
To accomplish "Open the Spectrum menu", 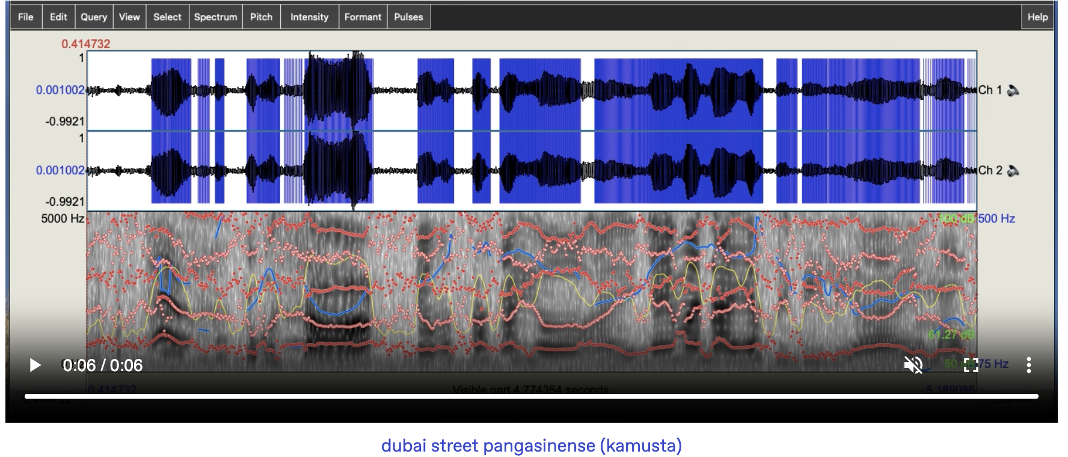I will [x=215, y=17].
